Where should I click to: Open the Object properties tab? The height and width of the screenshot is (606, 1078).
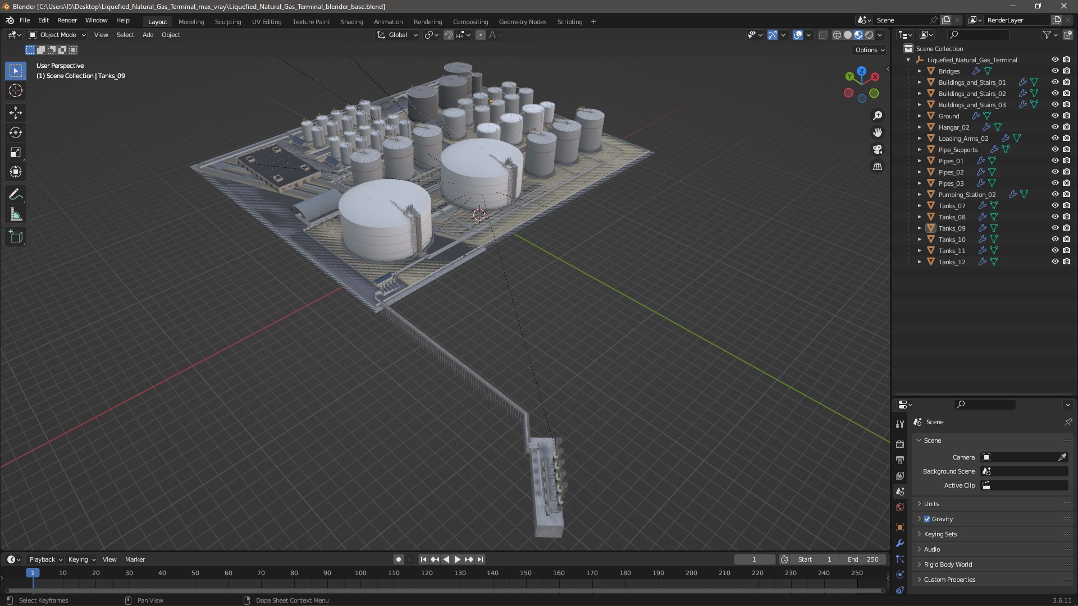tap(900, 527)
